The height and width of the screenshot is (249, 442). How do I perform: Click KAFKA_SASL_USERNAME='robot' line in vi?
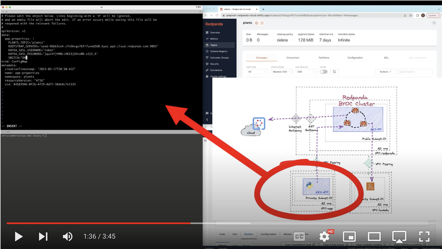pos(31,50)
